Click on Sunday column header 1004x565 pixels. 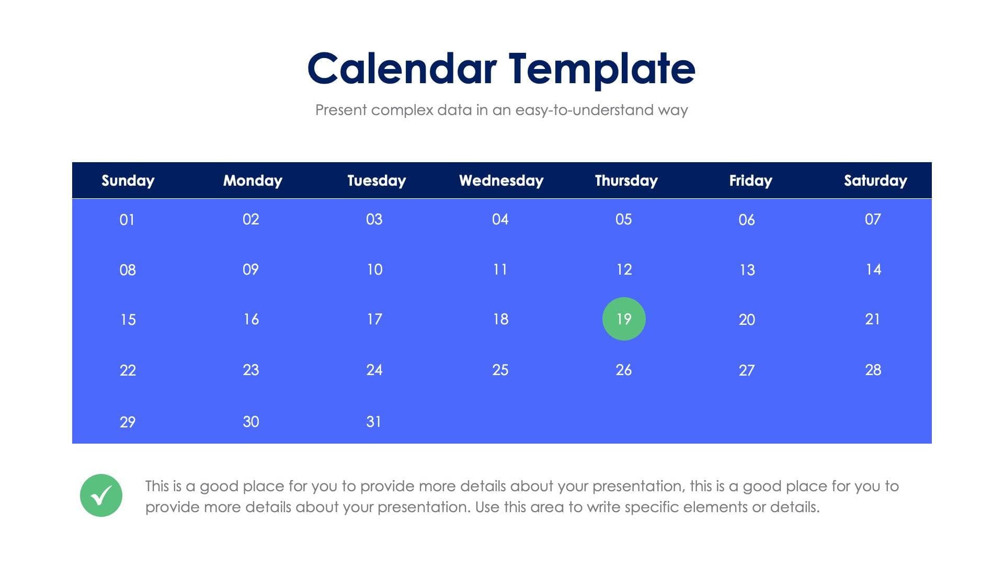(126, 180)
